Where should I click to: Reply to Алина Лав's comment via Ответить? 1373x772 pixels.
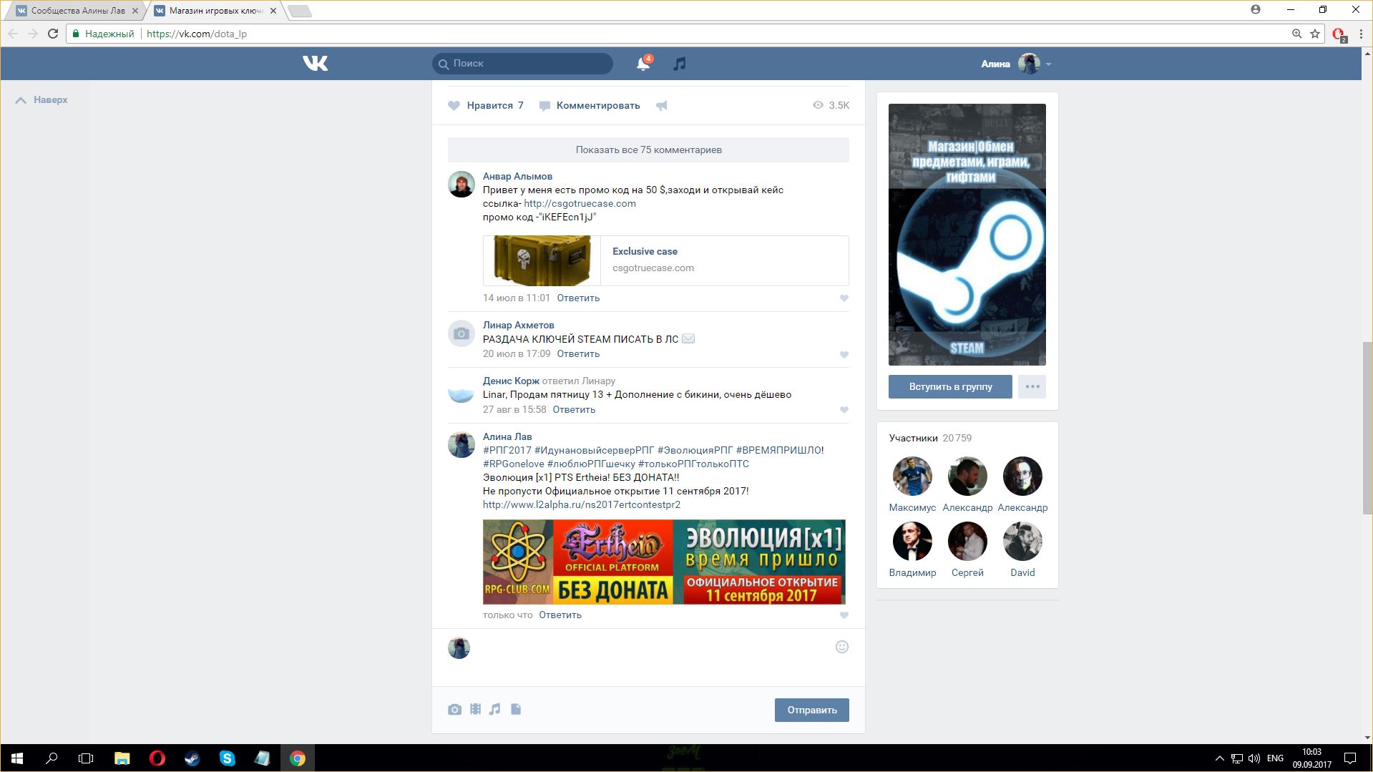(x=560, y=615)
